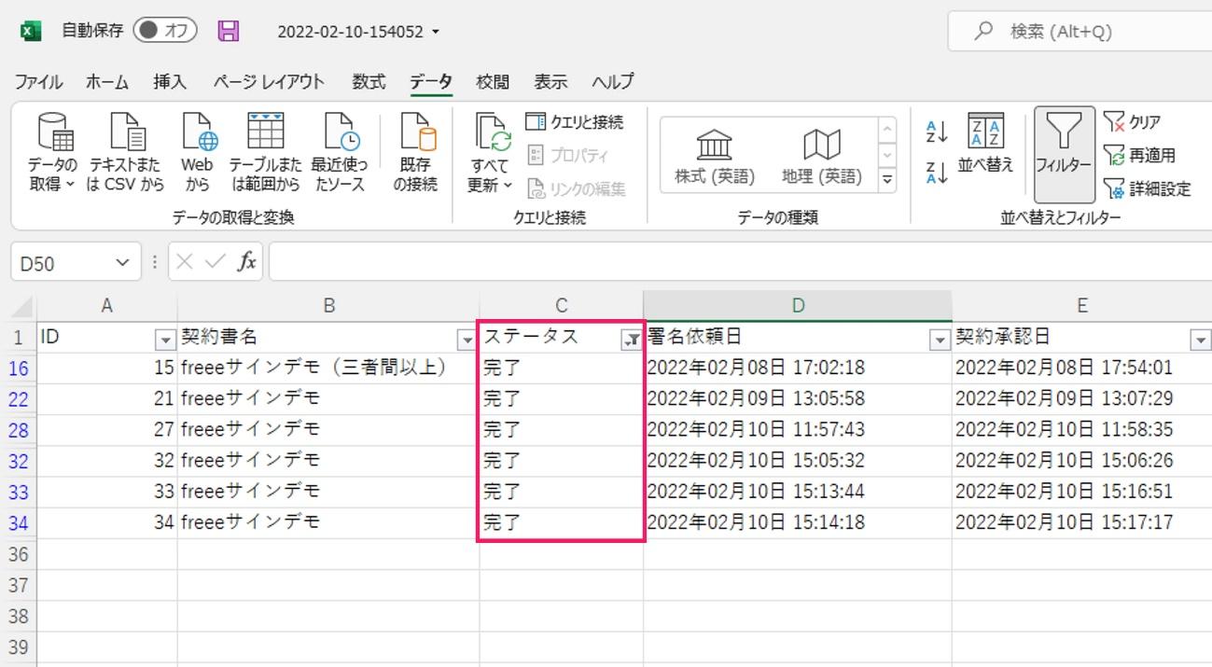This screenshot has height=667, width=1212.
Task: Switch to the ホーム tab
Action: [x=107, y=82]
